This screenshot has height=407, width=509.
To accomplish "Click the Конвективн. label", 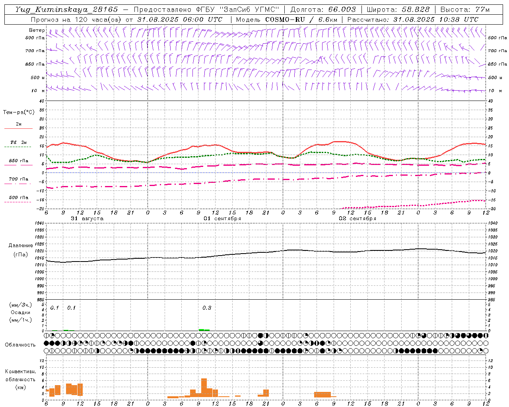I will click(20, 372).
